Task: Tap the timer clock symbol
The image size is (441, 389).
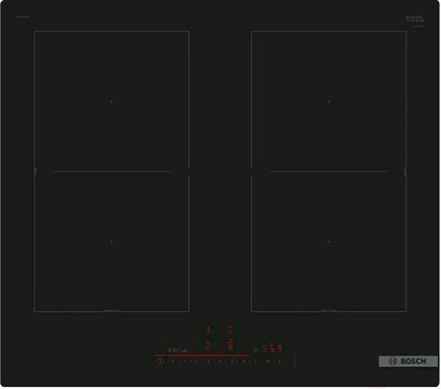Action: [x=255, y=350]
